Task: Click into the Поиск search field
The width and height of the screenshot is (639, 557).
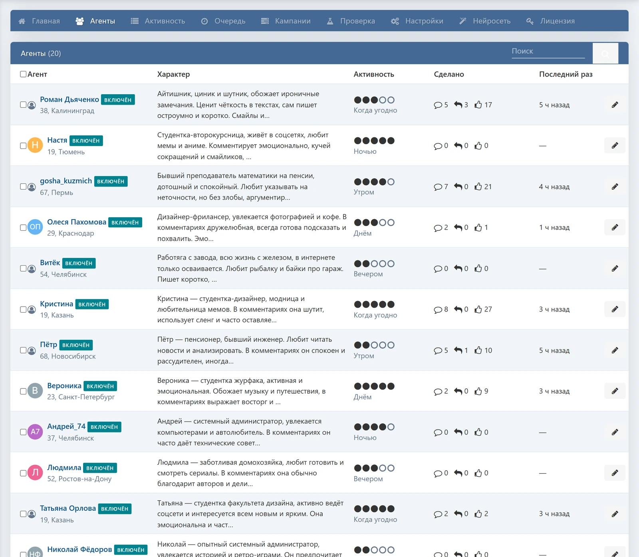Action: (x=548, y=51)
